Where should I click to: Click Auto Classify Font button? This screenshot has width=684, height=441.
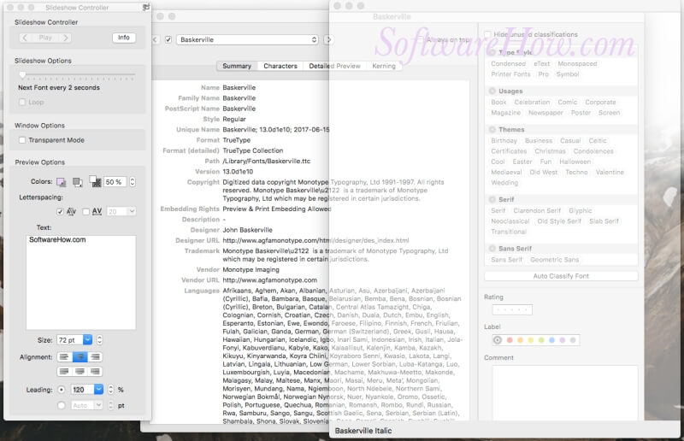click(x=561, y=276)
